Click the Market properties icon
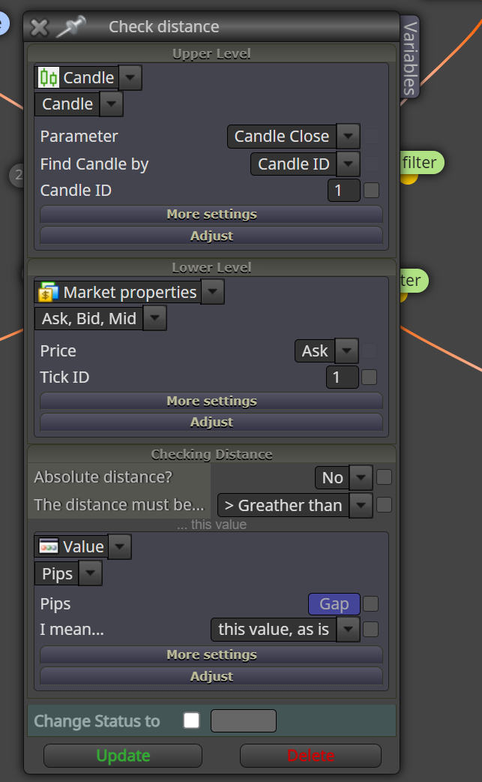This screenshot has height=782, width=482. 49,292
